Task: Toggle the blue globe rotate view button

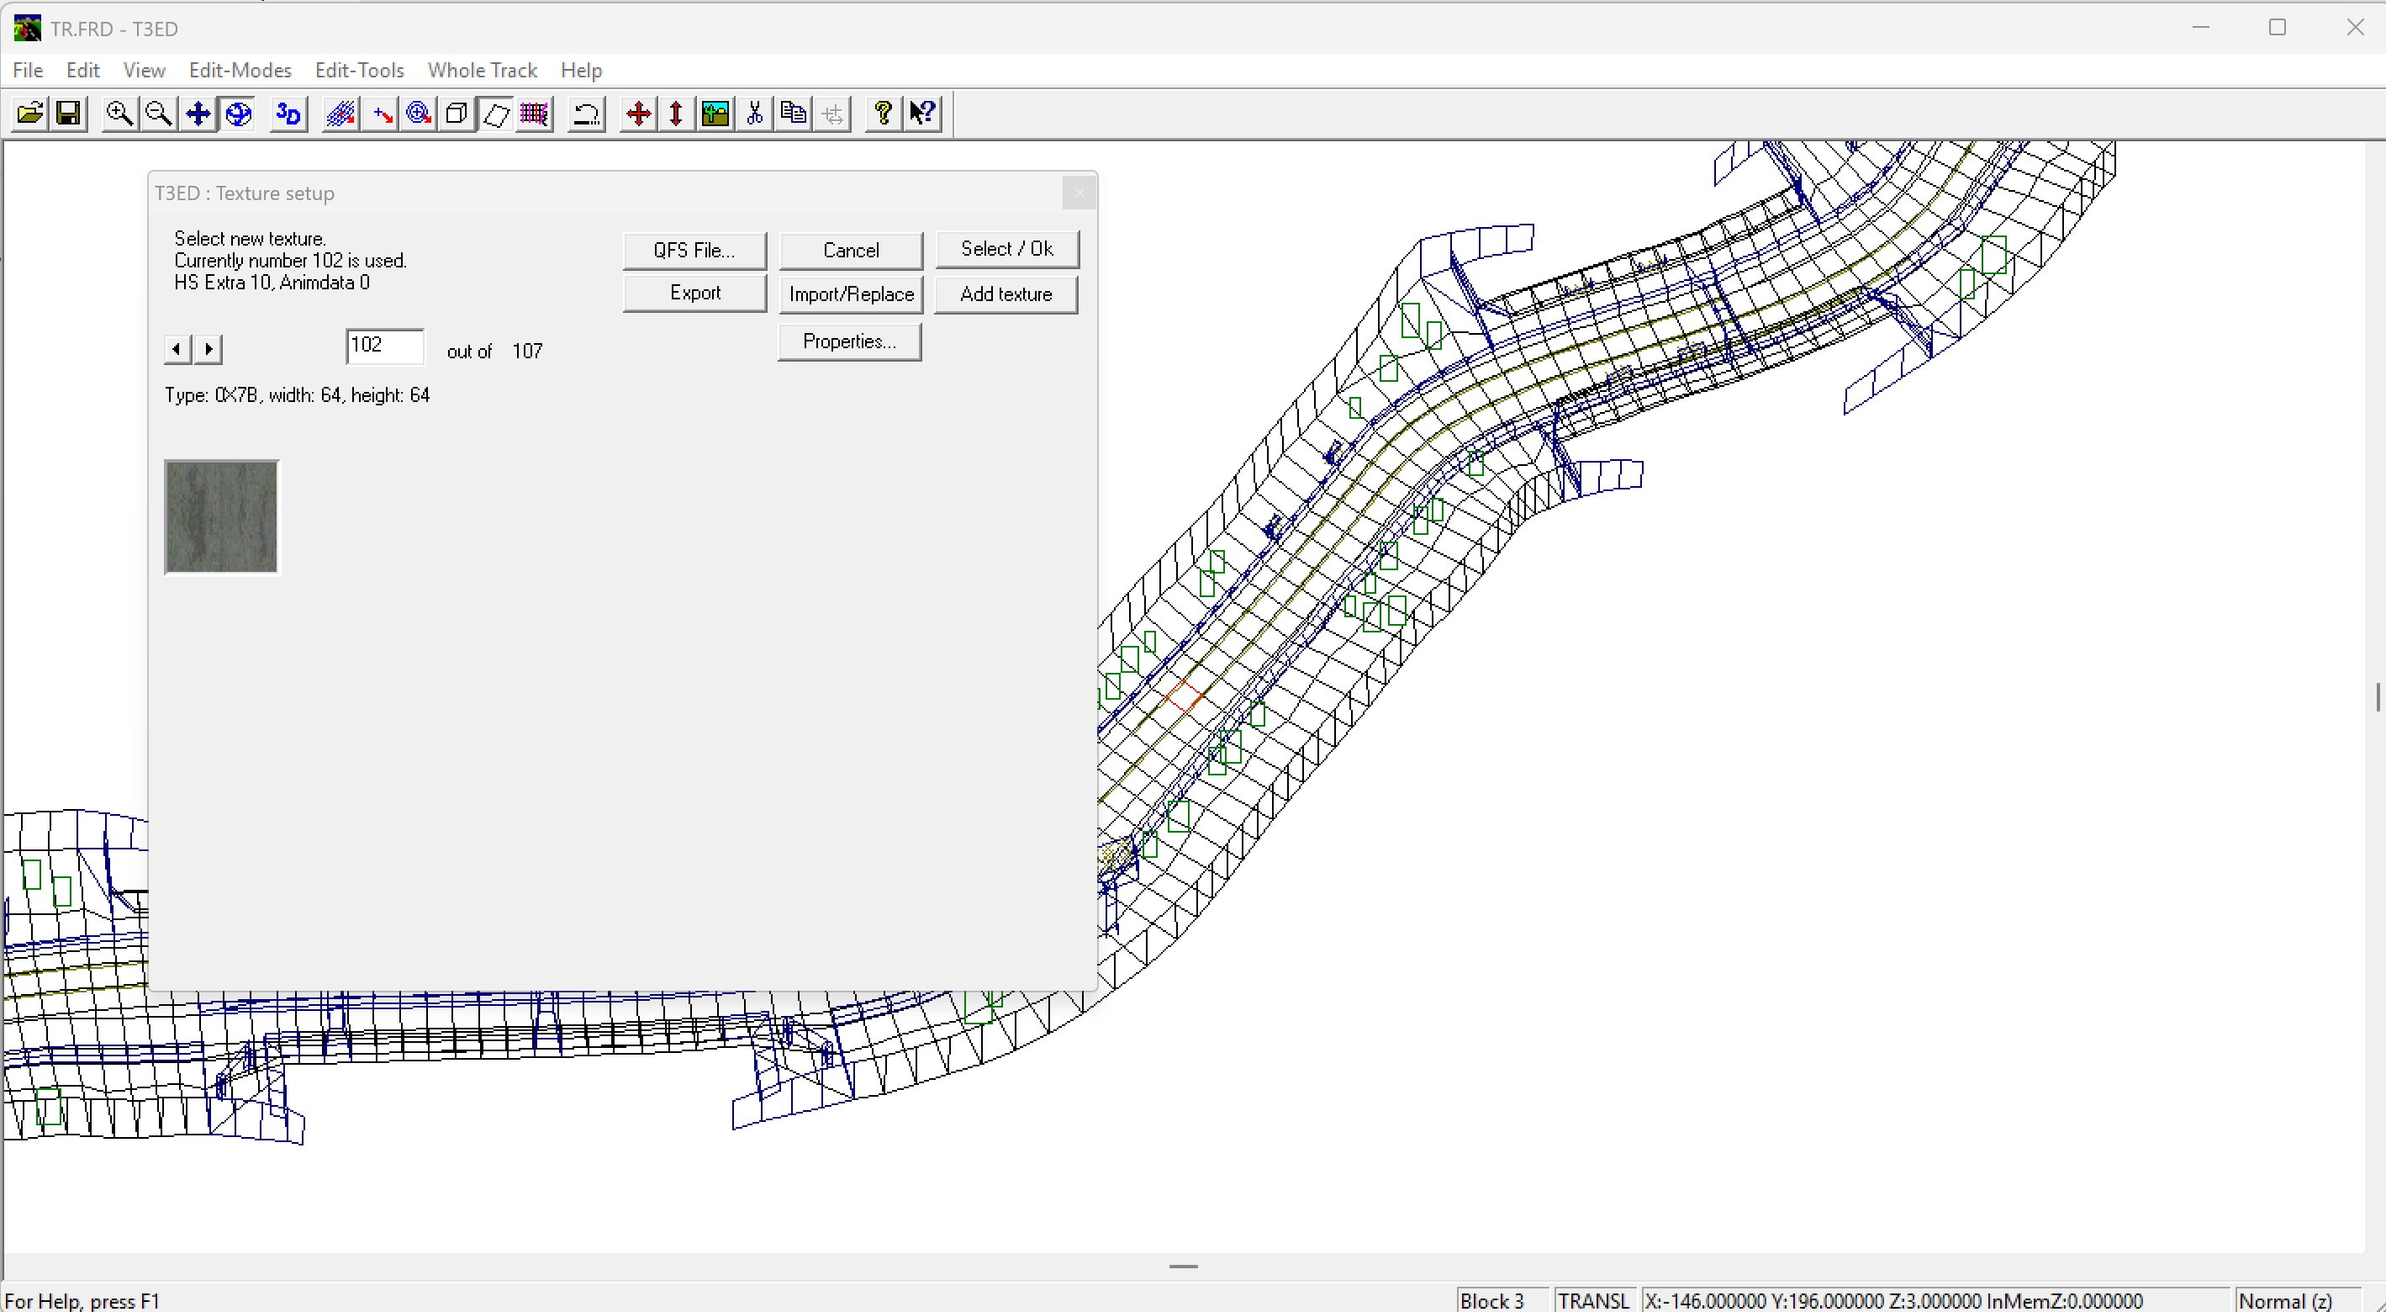Action: 238,114
